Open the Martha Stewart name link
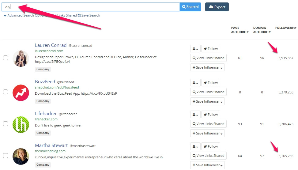Screen dimensions: 298x170 [51, 145]
